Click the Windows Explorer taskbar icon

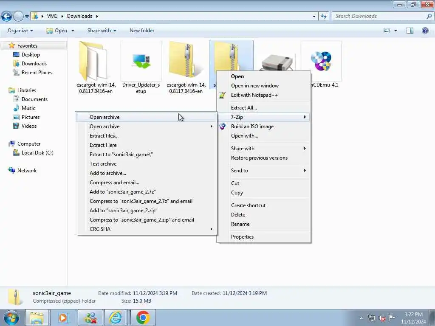(37, 318)
